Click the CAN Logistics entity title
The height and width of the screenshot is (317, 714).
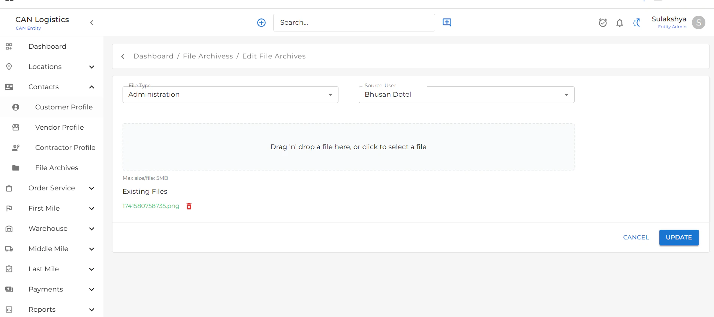[x=42, y=19]
